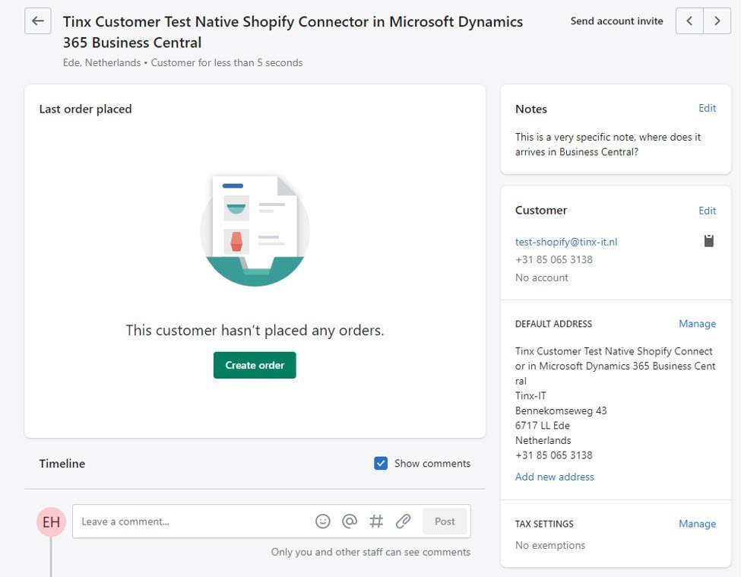Navigate to the previous customer with the left chevron
Viewport: 741px width, 577px height.
click(x=689, y=21)
